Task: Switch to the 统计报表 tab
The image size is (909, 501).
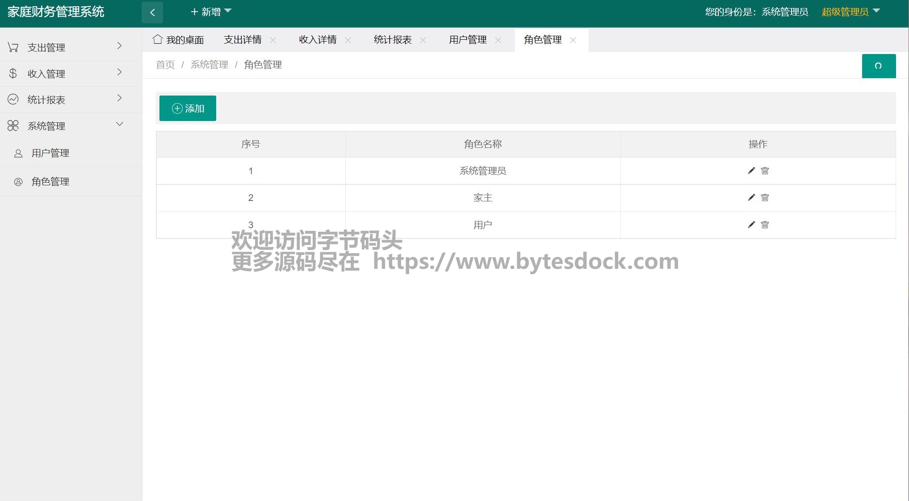Action: pos(392,40)
